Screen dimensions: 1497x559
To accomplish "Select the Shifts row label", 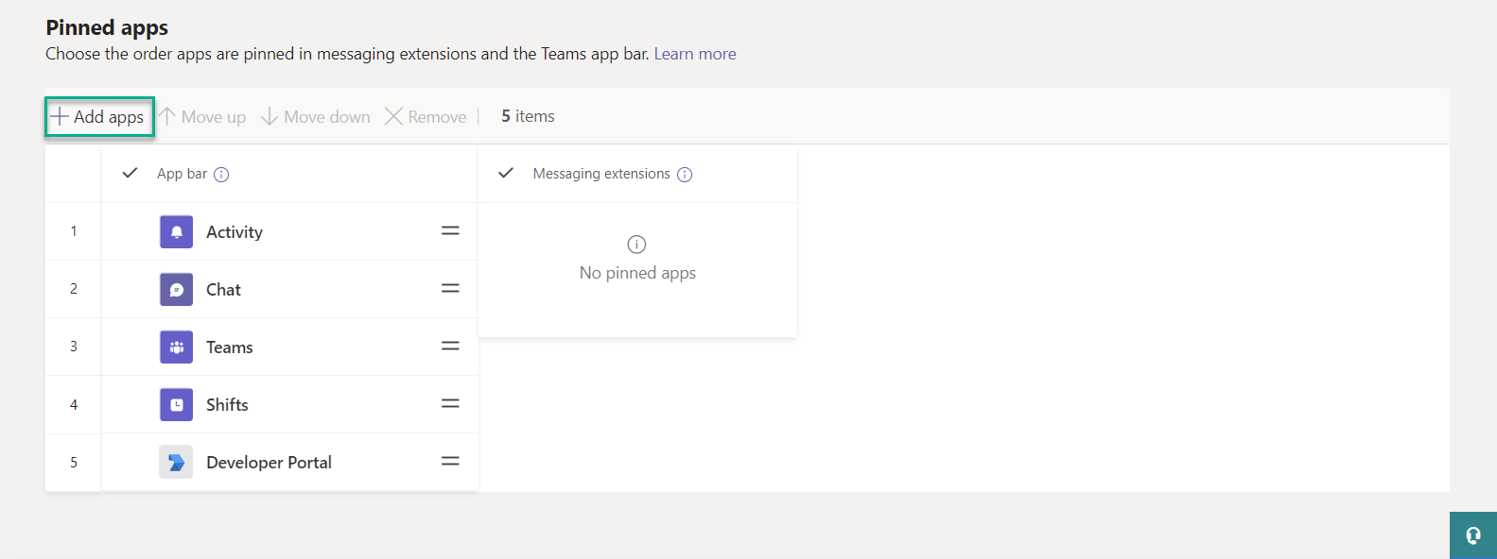I will coord(227,405).
